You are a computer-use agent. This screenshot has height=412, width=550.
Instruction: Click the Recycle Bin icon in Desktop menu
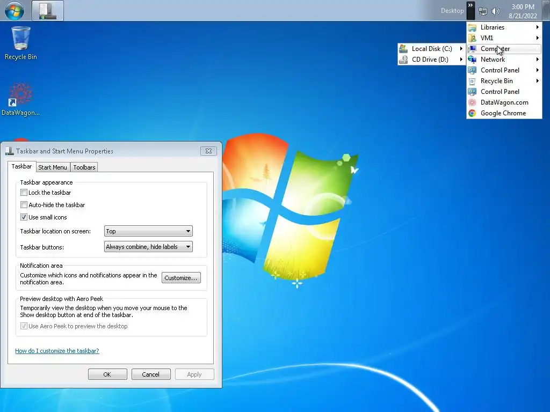pyautogui.click(x=473, y=81)
